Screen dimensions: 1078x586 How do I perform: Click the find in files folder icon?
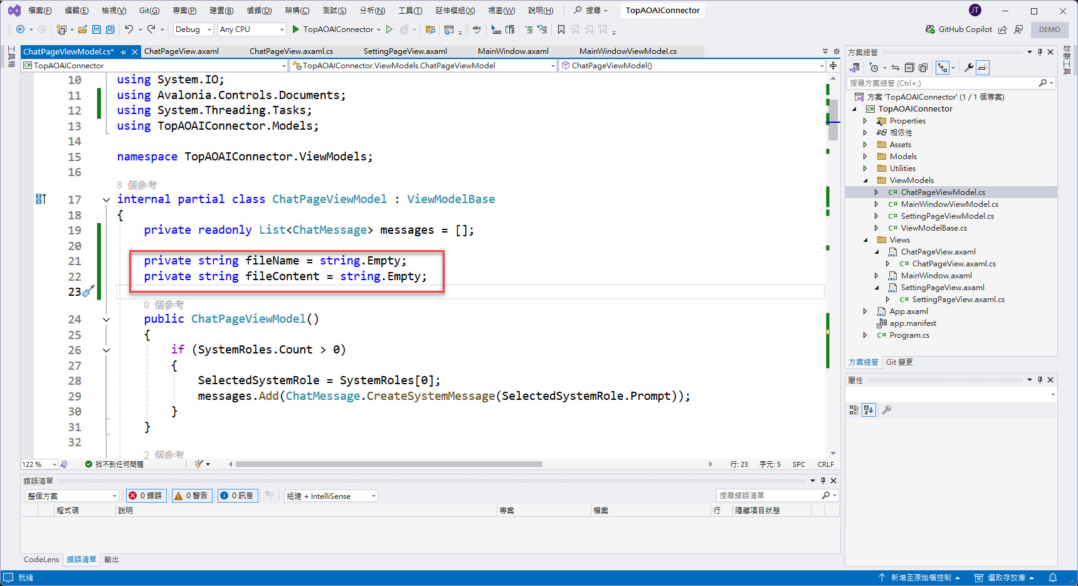(x=430, y=29)
